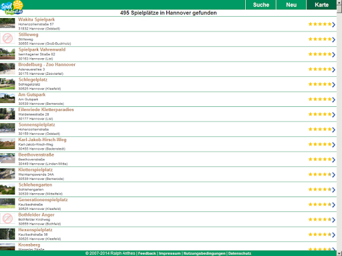The image size is (342, 256).
Task: Click the Spielplatznet logo icon
Action: [x=12, y=7]
